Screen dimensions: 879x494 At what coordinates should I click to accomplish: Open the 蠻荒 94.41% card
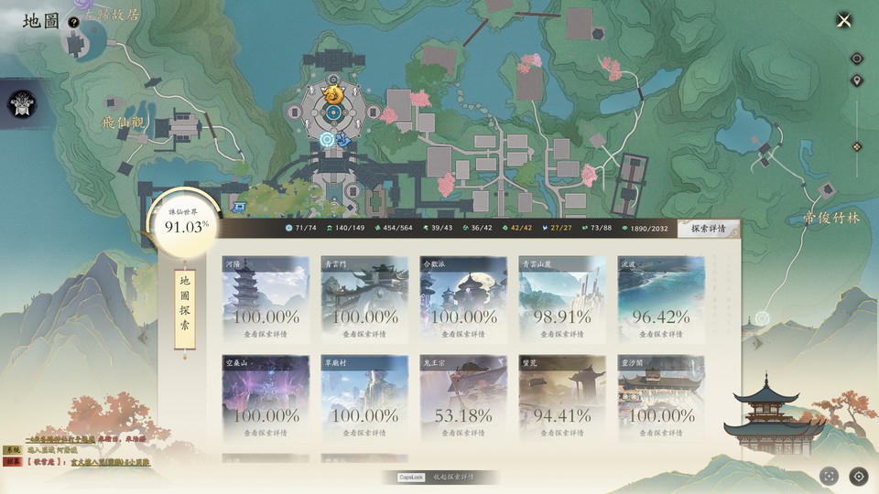pyautogui.click(x=562, y=398)
